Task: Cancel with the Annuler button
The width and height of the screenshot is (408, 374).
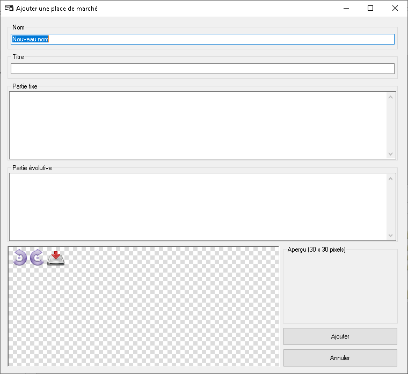Action: point(340,357)
